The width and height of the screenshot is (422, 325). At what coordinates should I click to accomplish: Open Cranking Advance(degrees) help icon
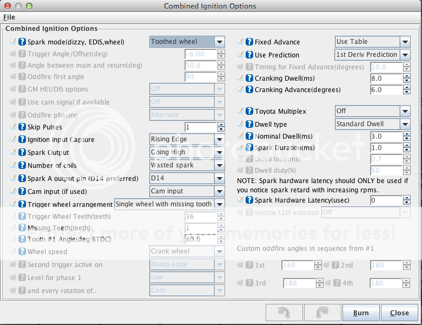pyautogui.click(x=249, y=89)
